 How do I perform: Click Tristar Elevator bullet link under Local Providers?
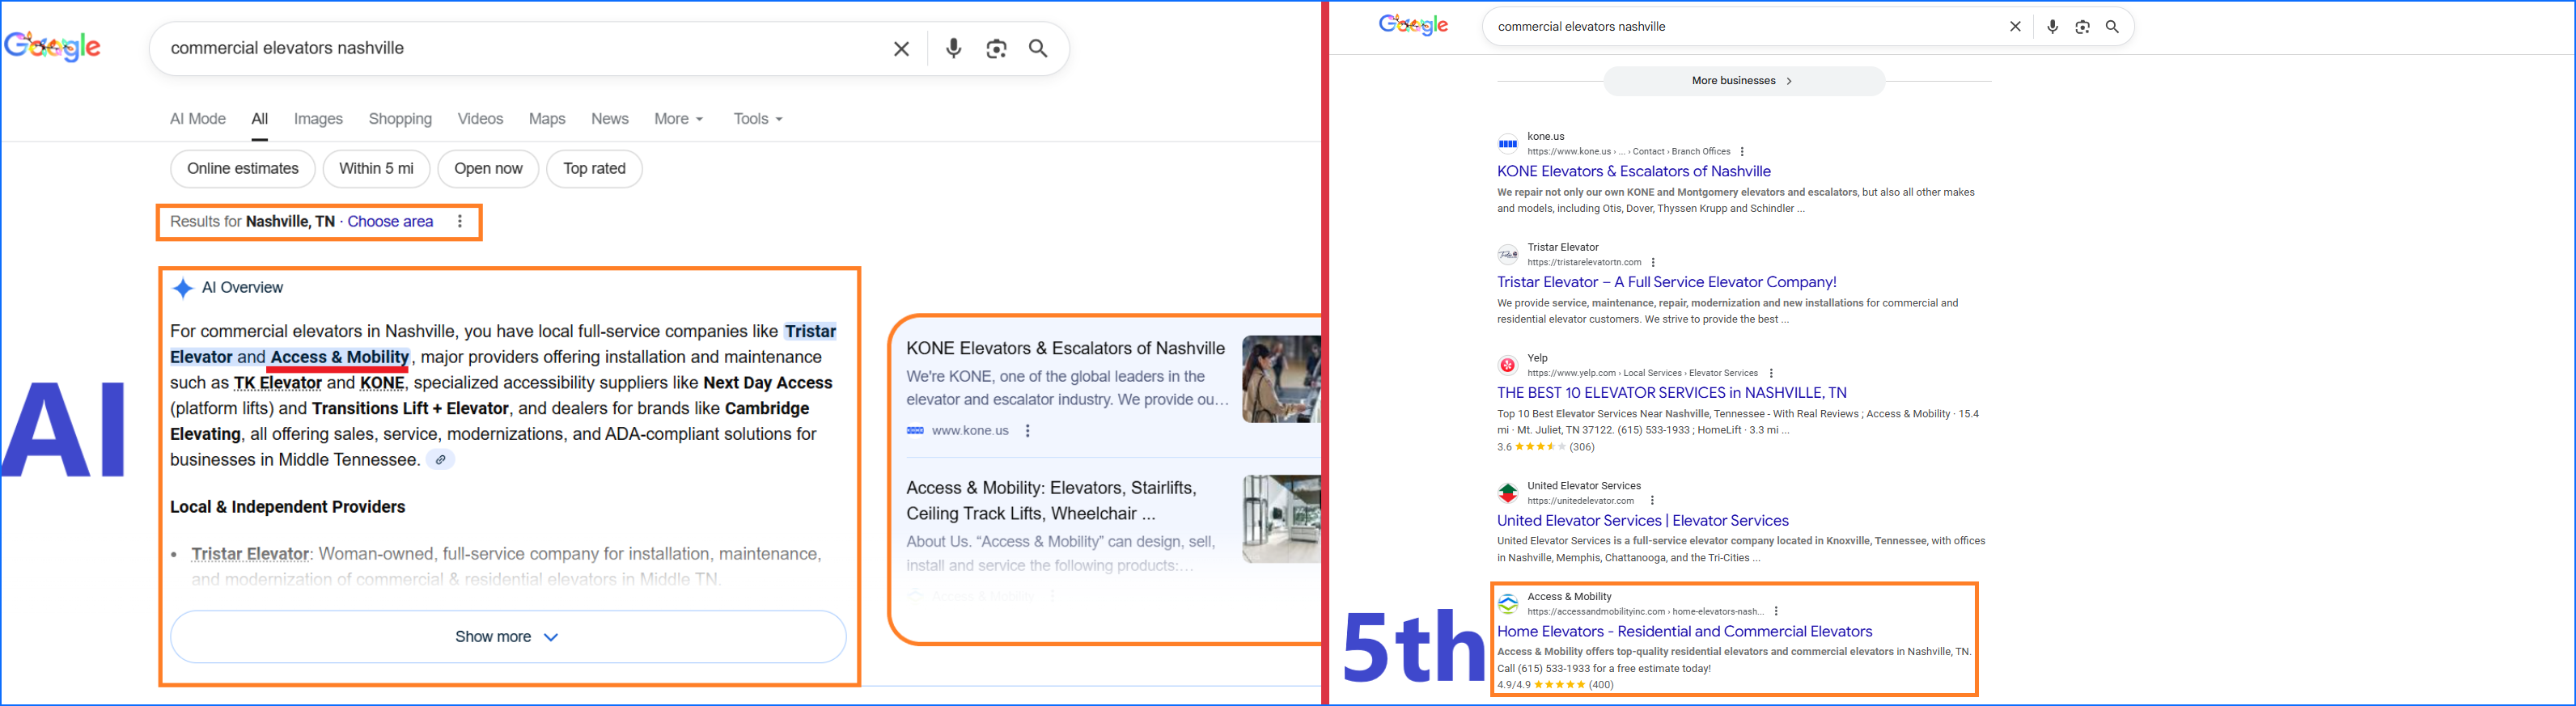[250, 554]
